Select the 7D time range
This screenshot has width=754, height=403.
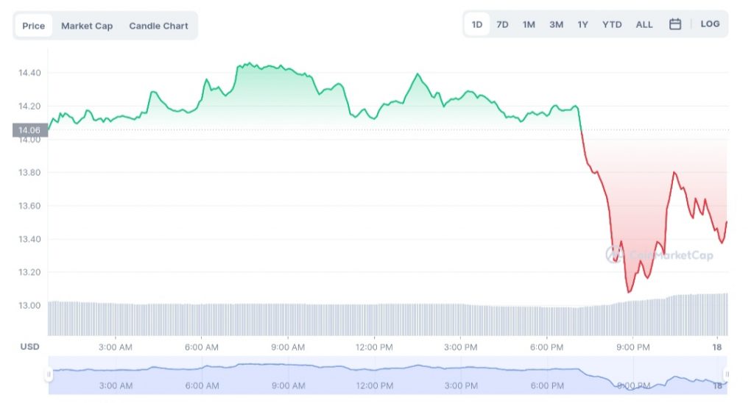pyautogui.click(x=502, y=24)
